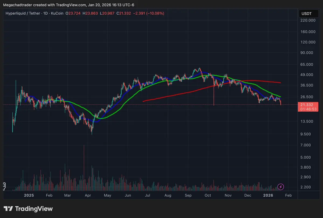Click the 3.800 price axis label
The image size is (323, 218).
(x=305, y=167)
